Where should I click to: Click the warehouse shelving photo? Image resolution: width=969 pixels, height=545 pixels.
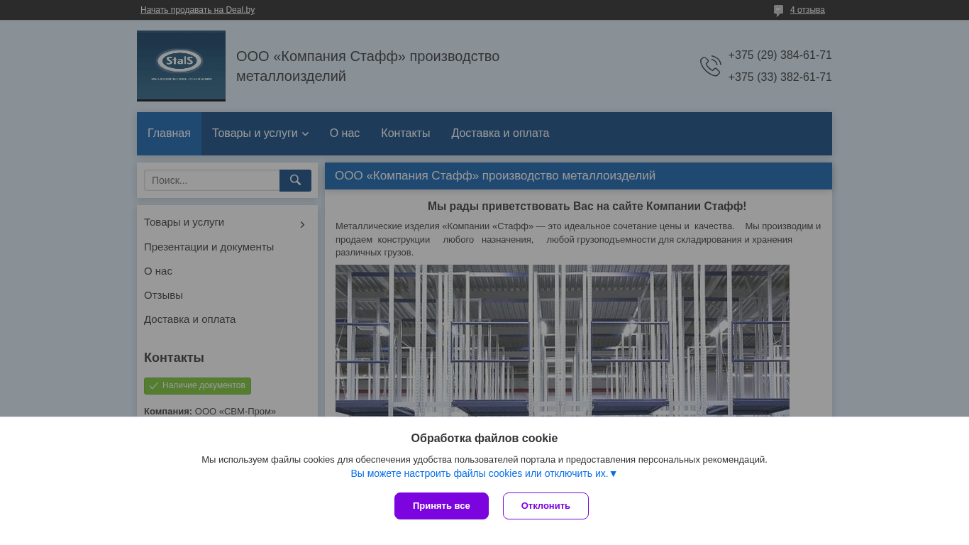pos(562,341)
